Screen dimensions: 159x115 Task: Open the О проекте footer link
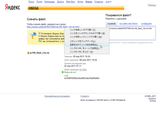coord(85,96)
